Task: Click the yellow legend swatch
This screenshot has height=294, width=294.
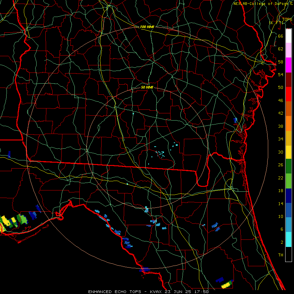Action: (288, 152)
